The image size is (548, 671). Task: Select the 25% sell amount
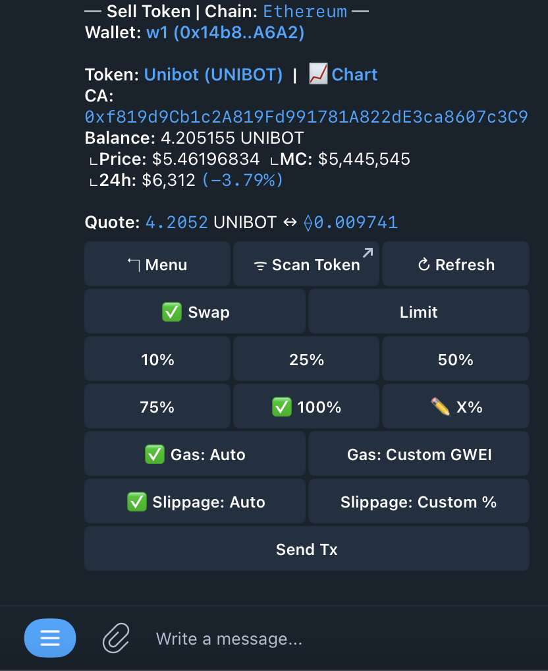[306, 359]
